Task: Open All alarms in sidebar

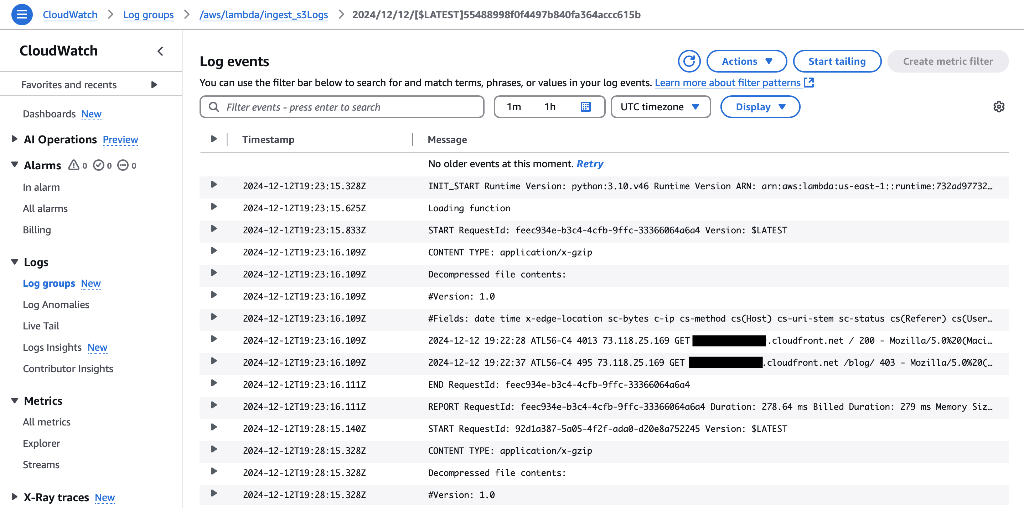Action: point(45,208)
